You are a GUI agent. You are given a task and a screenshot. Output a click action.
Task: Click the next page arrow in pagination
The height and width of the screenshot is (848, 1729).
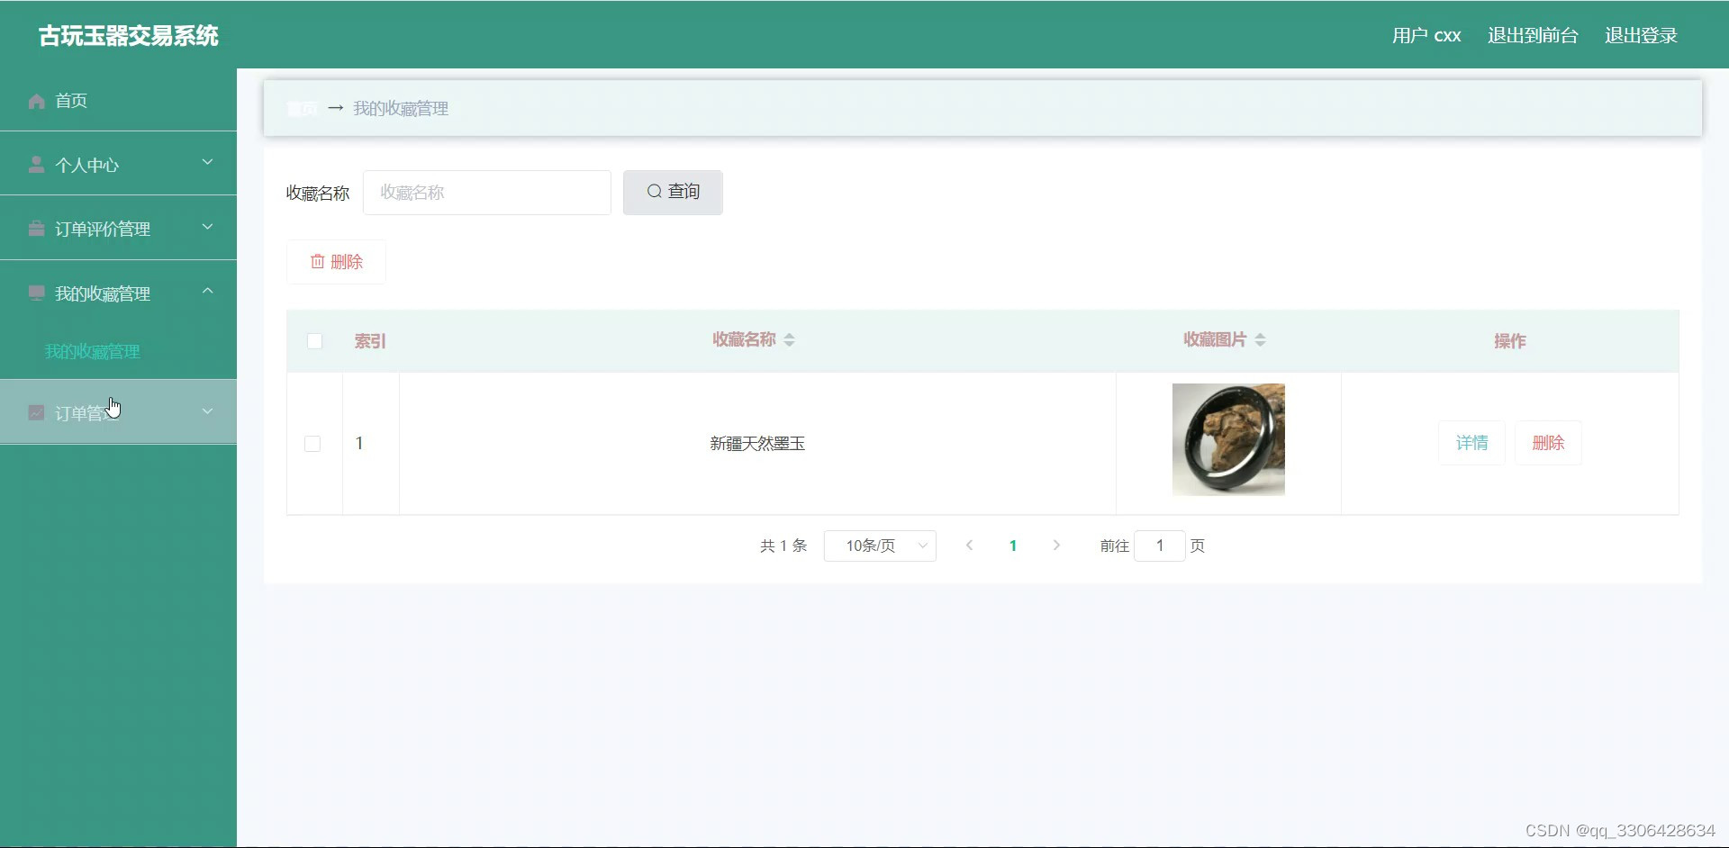pyautogui.click(x=1055, y=546)
